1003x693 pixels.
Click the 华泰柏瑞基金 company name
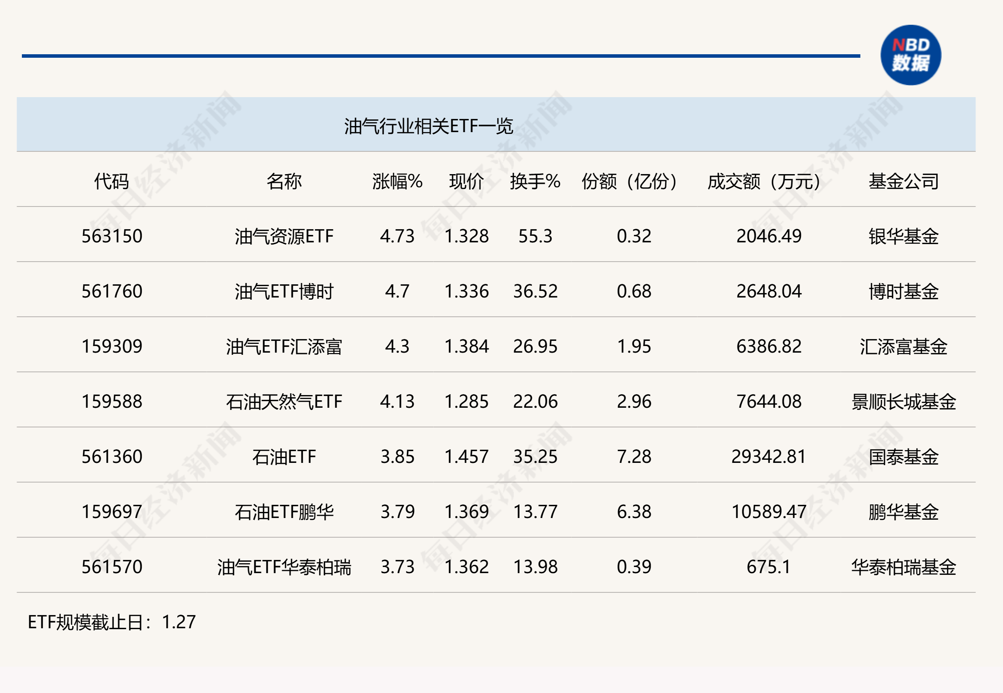coord(903,567)
